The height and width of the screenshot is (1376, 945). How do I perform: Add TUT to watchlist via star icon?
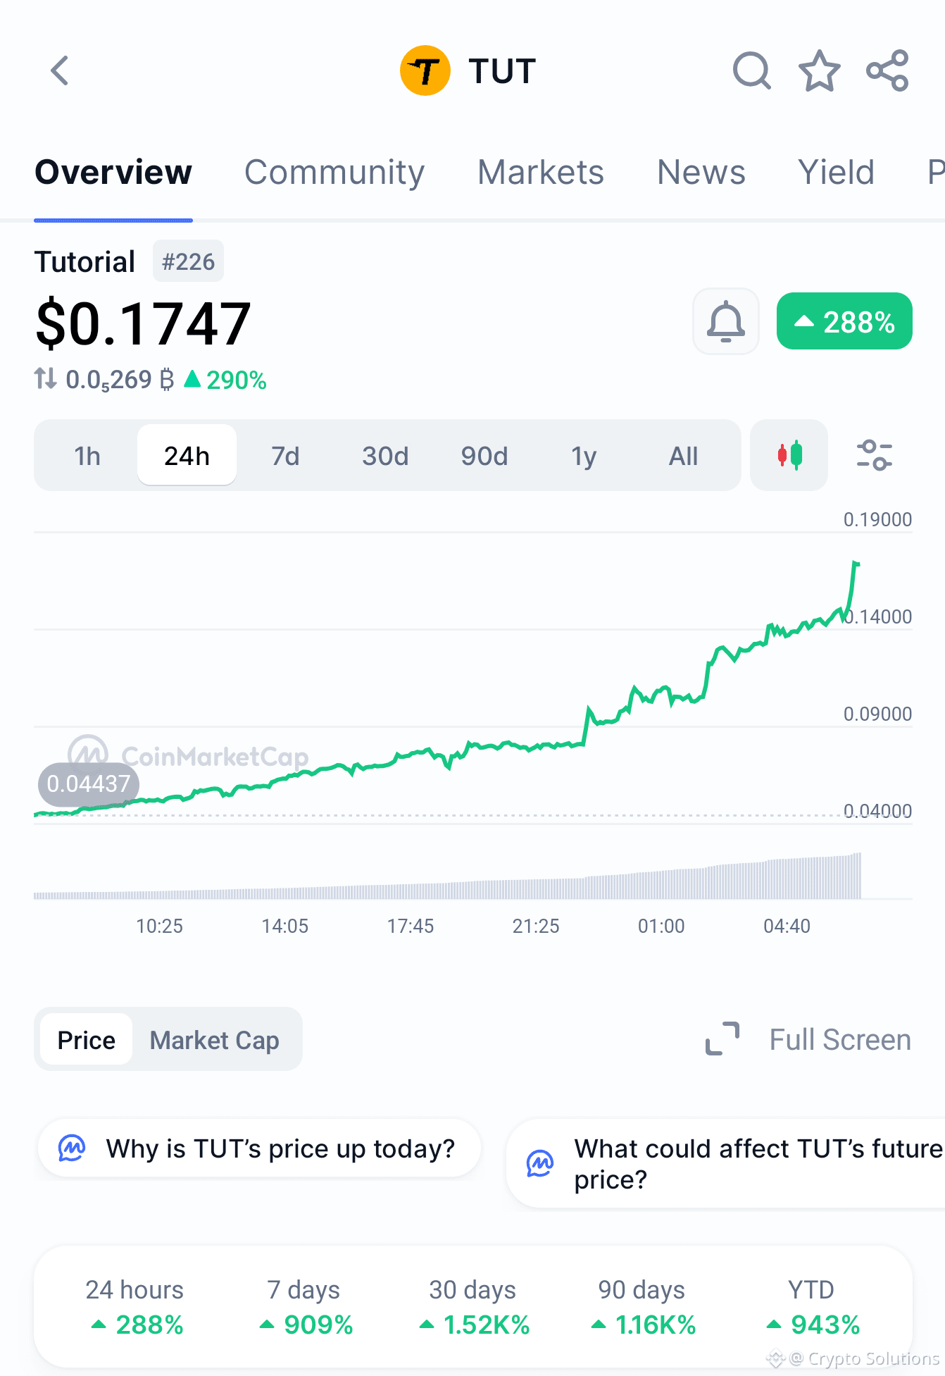point(819,70)
